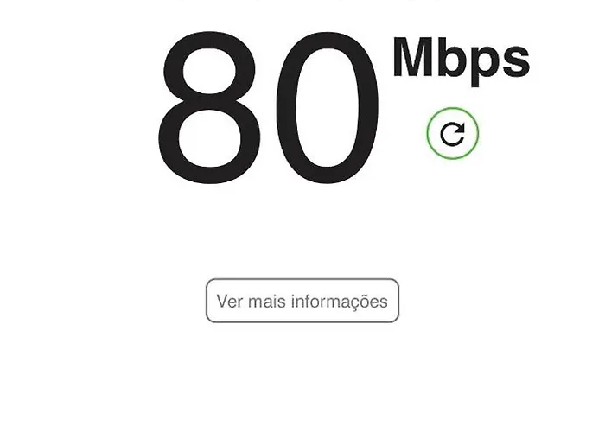
Task: Click the letter M in Mbps
Action: [x=412, y=57]
